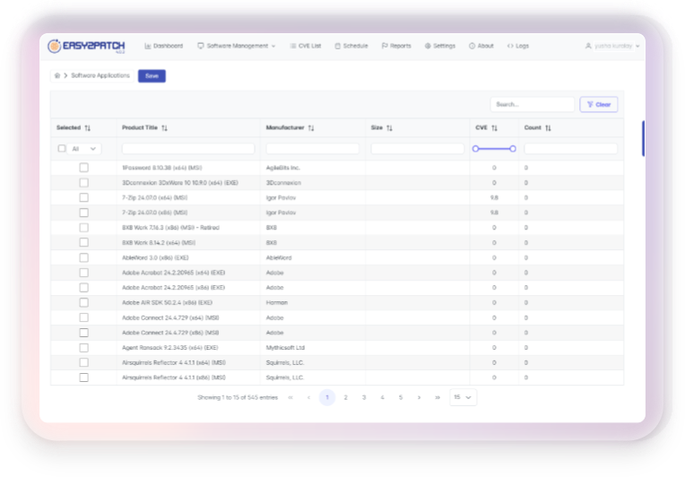
Task: Open the All selection filter dropdown
Action: click(x=84, y=149)
